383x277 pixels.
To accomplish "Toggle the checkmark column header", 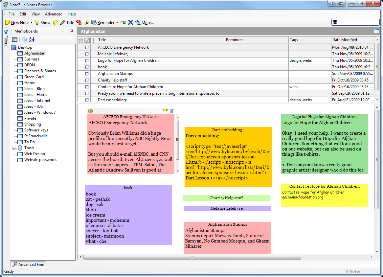I will pyautogui.click(x=87, y=40).
